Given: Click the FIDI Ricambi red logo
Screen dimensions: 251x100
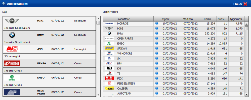Looking at the screenshot, I should click(x=109, y=78).
